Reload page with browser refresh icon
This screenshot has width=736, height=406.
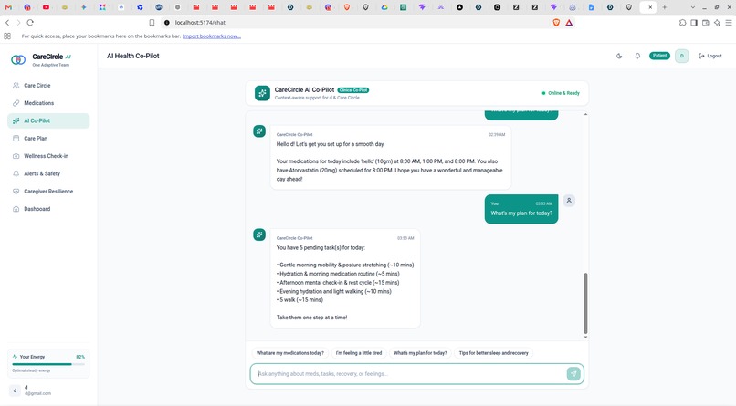[x=30, y=23]
